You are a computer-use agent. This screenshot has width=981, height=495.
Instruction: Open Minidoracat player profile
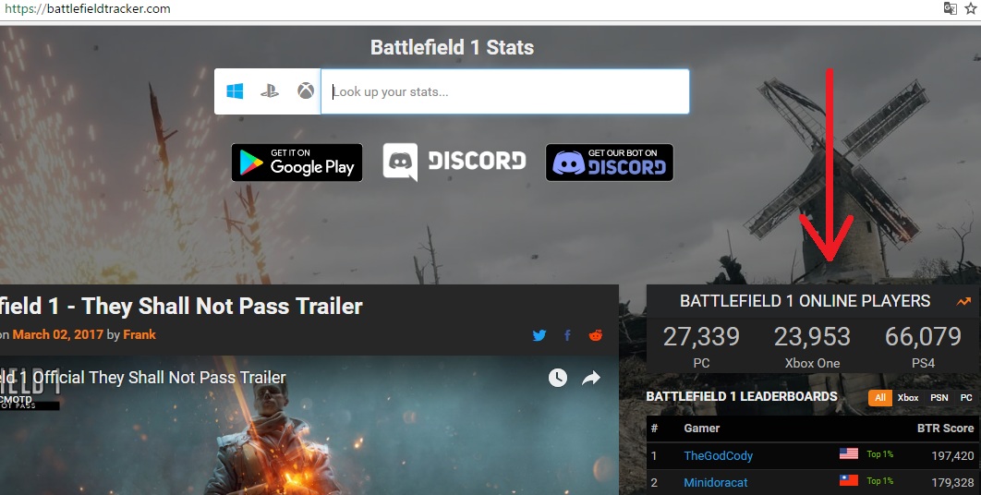tap(716, 482)
